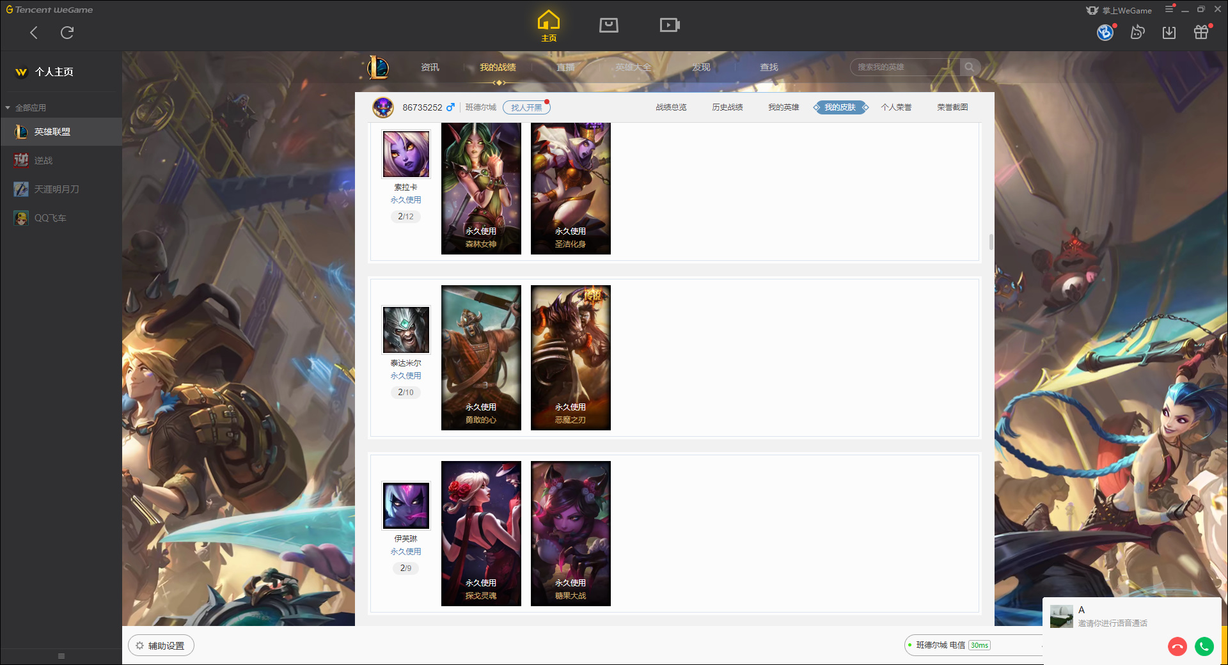This screenshot has width=1228, height=665.
Task: Accept the voice call with green button
Action: pyautogui.click(x=1204, y=646)
